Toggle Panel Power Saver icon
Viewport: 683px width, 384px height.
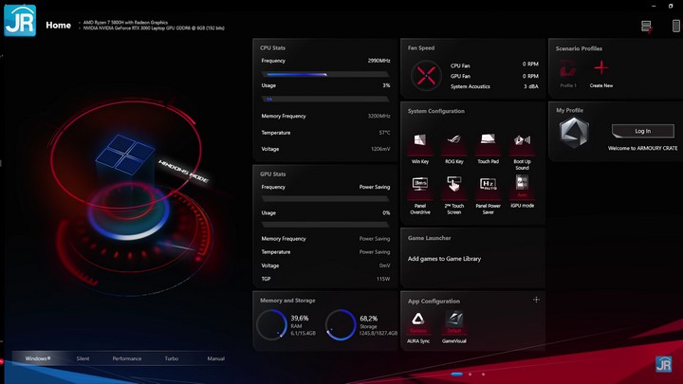[x=488, y=184]
